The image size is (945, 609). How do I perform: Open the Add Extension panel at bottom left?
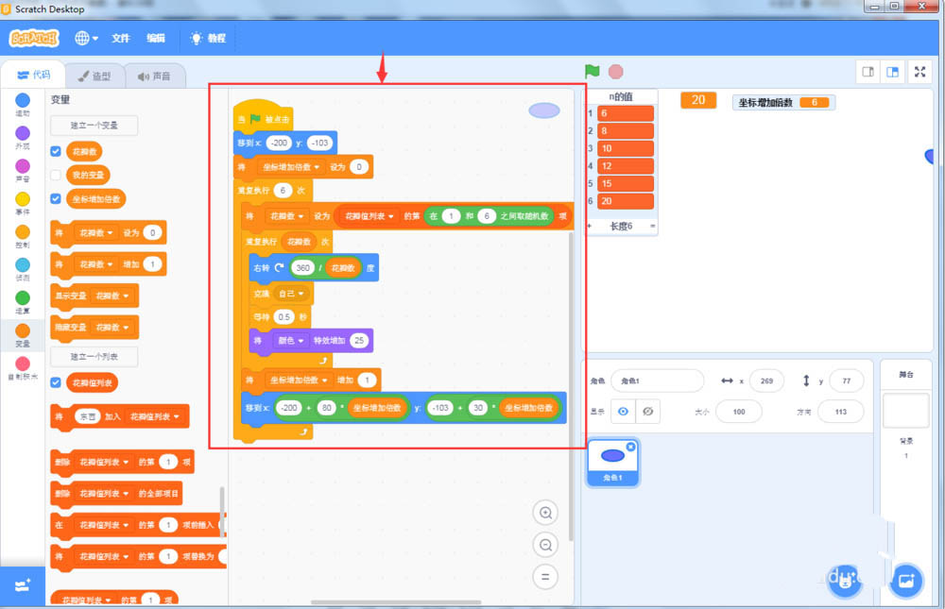21,585
